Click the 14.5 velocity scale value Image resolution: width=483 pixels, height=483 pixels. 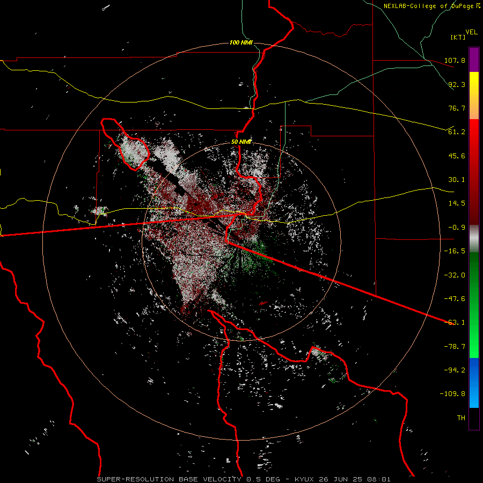(457, 203)
